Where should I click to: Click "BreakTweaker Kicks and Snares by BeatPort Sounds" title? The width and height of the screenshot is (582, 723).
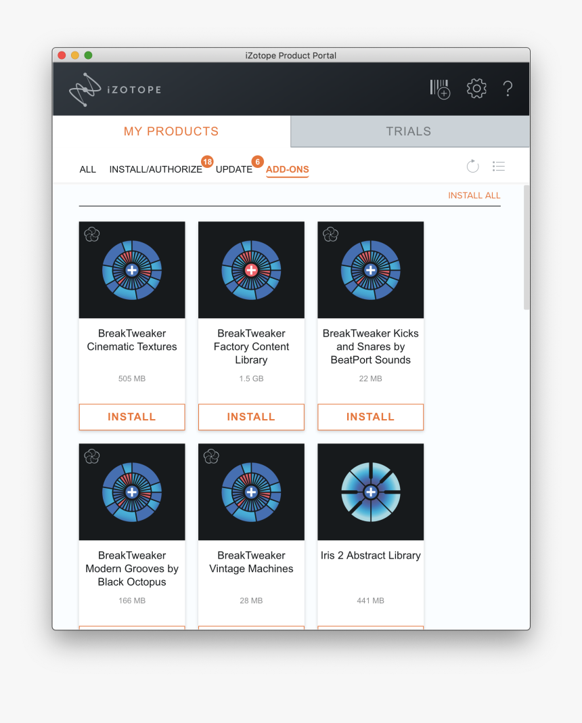click(370, 347)
